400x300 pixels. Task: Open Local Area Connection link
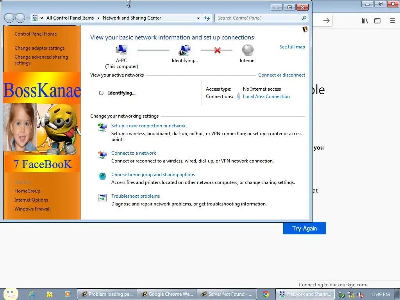coord(266,96)
